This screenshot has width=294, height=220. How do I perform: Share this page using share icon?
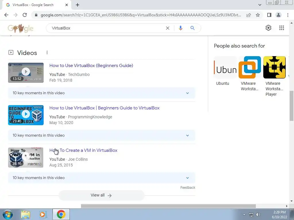coord(249,15)
